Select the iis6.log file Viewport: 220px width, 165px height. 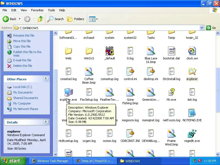click(x=192, y=92)
